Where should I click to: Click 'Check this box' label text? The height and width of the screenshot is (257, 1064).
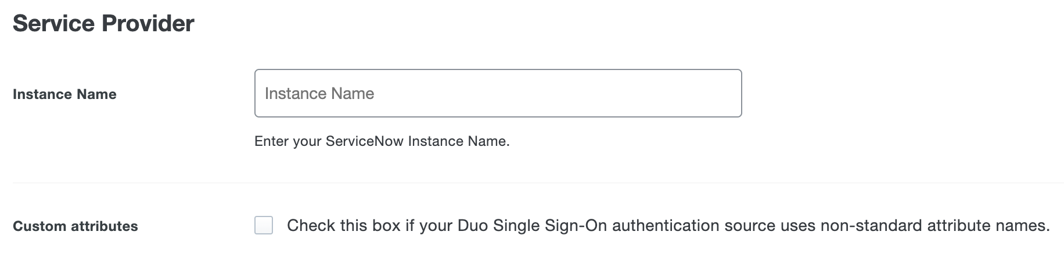344,225
